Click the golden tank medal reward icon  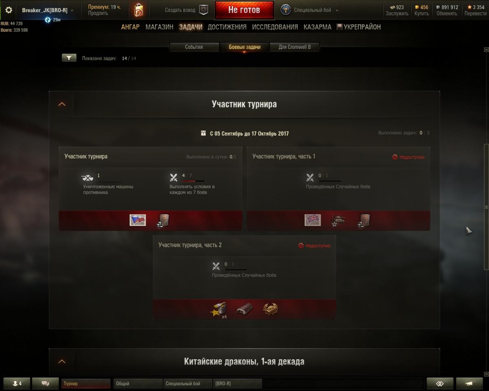(x=270, y=309)
